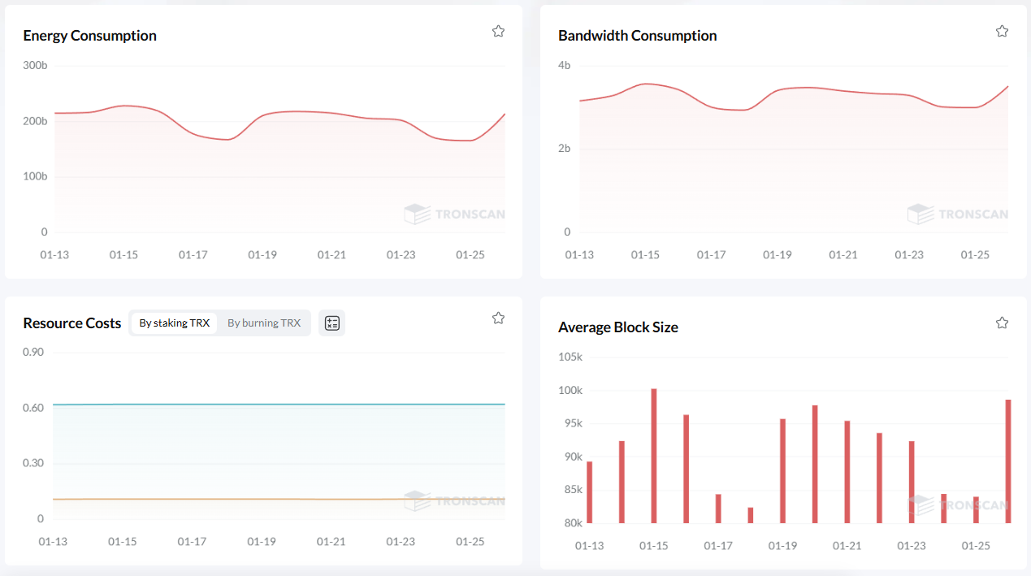Select the By burning TRX tab
Viewport: 1031px width, 576px height.
[x=264, y=323]
